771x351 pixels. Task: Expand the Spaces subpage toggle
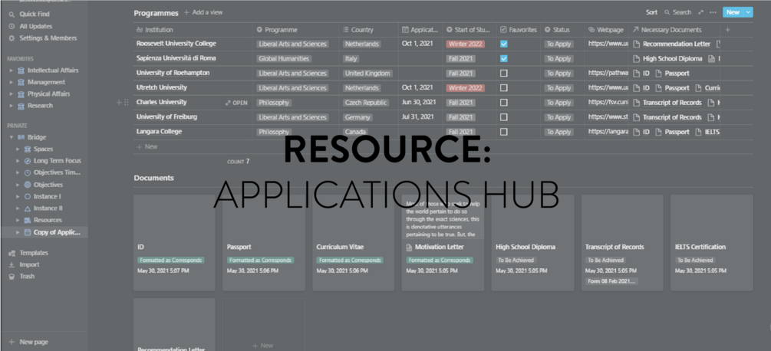pos(18,149)
